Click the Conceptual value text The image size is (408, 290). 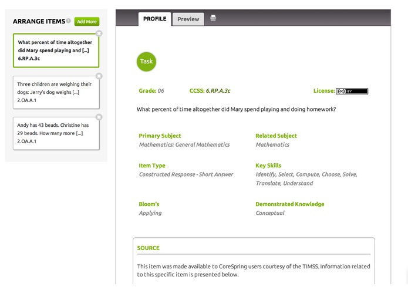[270, 213]
